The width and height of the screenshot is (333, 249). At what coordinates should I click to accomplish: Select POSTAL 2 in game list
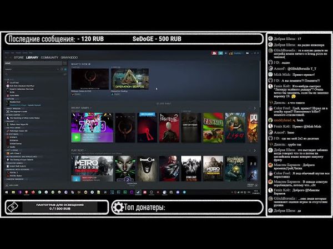[x=13, y=173]
